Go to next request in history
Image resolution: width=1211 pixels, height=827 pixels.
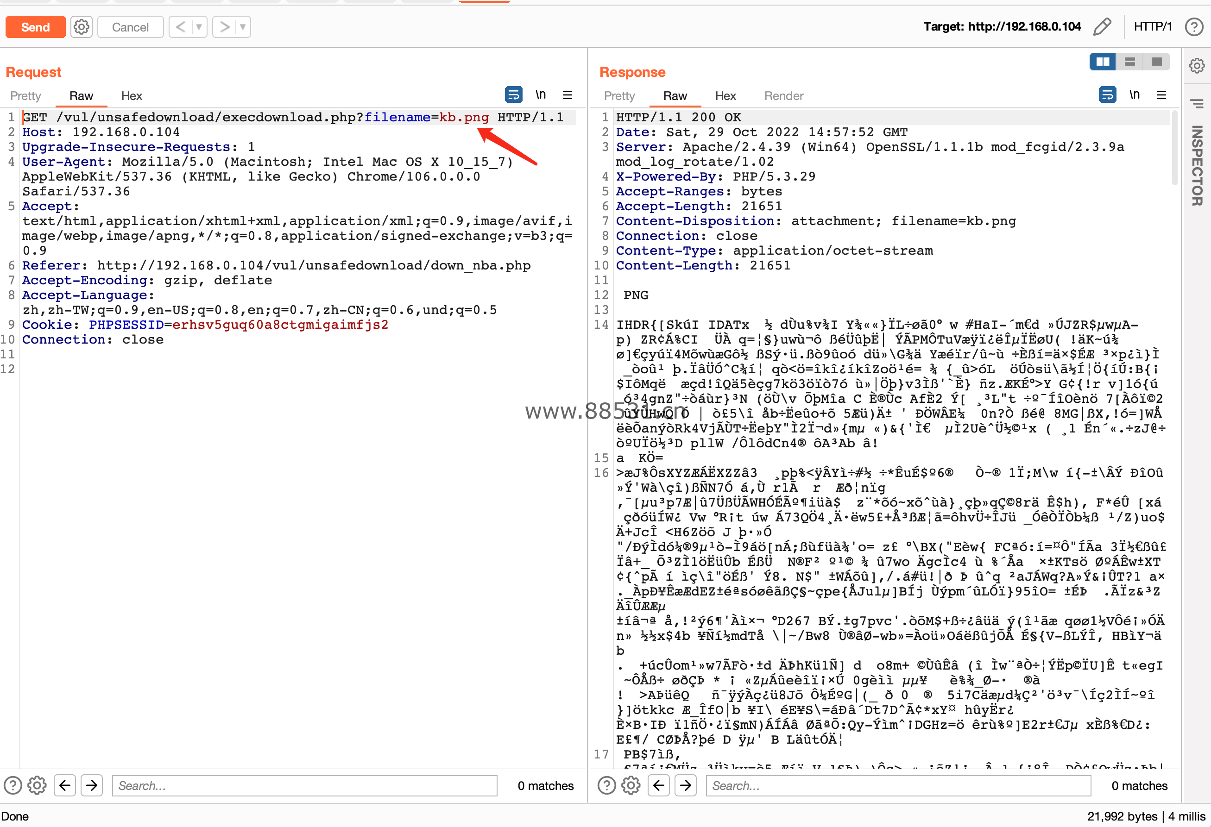[x=224, y=27]
